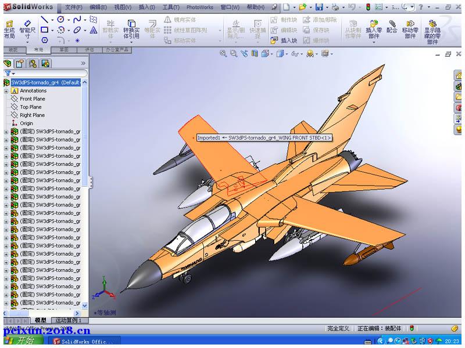This screenshot has height=348, width=465.
Task: Click Previous View in view toolbar
Action: click(x=244, y=53)
